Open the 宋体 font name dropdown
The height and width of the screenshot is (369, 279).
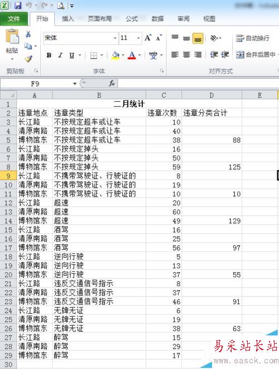coord(115,38)
